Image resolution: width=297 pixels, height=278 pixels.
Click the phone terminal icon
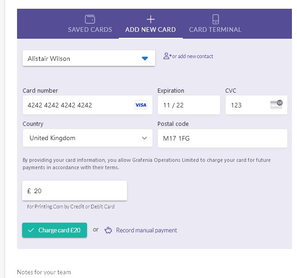click(x=215, y=19)
